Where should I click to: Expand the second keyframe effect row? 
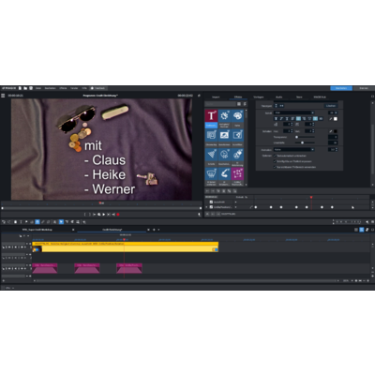pos(206,207)
